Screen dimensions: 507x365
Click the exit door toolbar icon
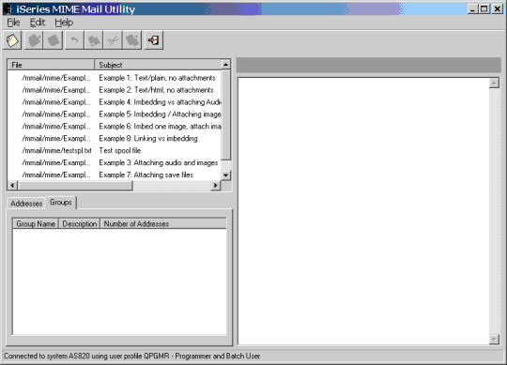154,40
